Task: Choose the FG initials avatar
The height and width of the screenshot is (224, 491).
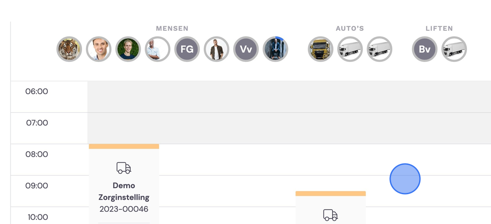Action: (x=187, y=49)
